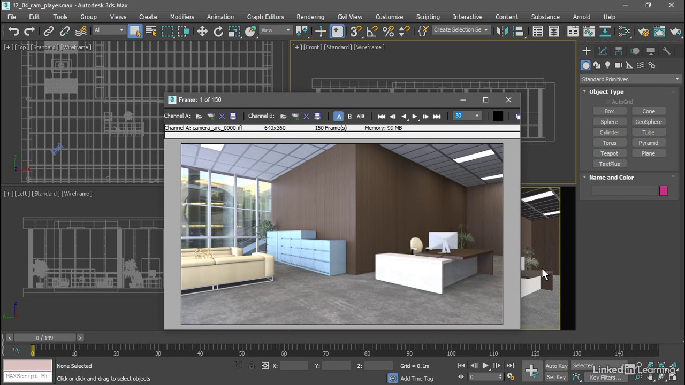This screenshot has height=385, width=685.
Task: Click the Undo arrow icon
Action: [14, 32]
